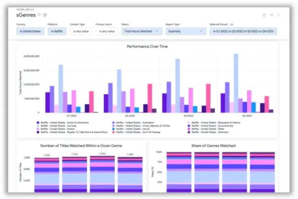Image resolution: width=298 pixels, height=199 pixels.
Task: Toggle legend entry Drama
Action: [x=56, y=129]
